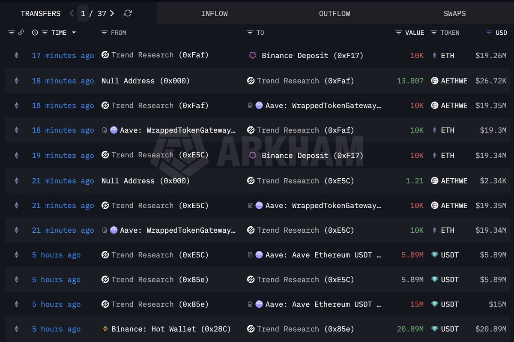Open the VALUE column filter icon
This screenshot has height=342, width=514.
coord(399,33)
